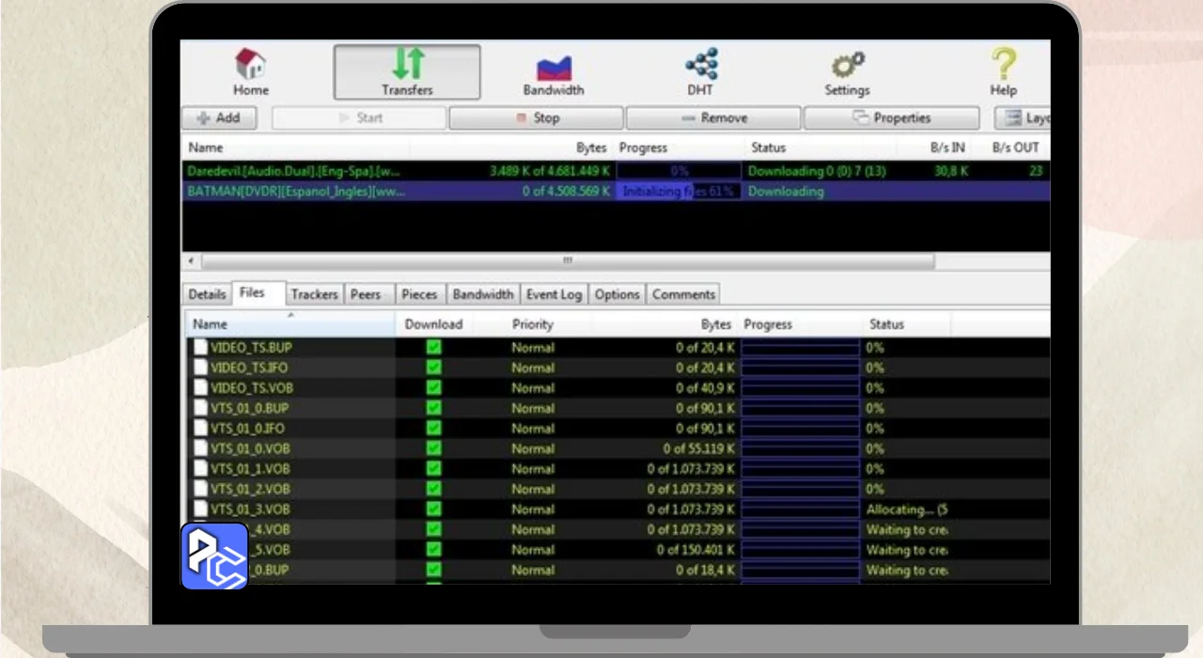Sort files by Name column header
This screenshot has height=658, width=1203.
click(x=211, y=324)
